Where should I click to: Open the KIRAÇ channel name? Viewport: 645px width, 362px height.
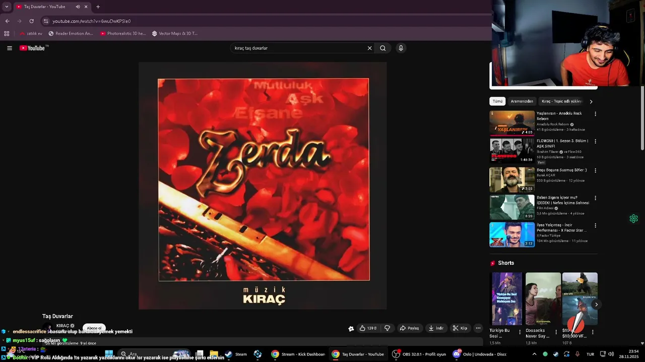(x=63, y=326)
